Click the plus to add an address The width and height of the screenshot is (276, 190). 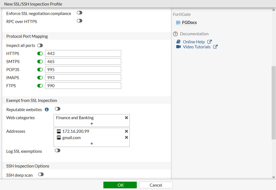pyautogui.click(x=92, y=144)
